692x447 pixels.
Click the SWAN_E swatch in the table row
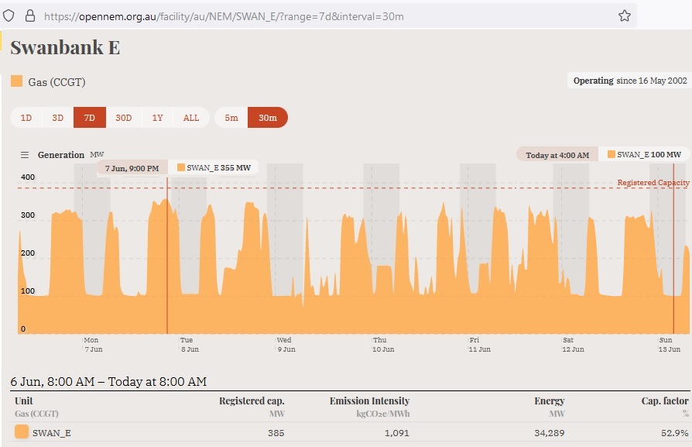(x=22, y=432)
